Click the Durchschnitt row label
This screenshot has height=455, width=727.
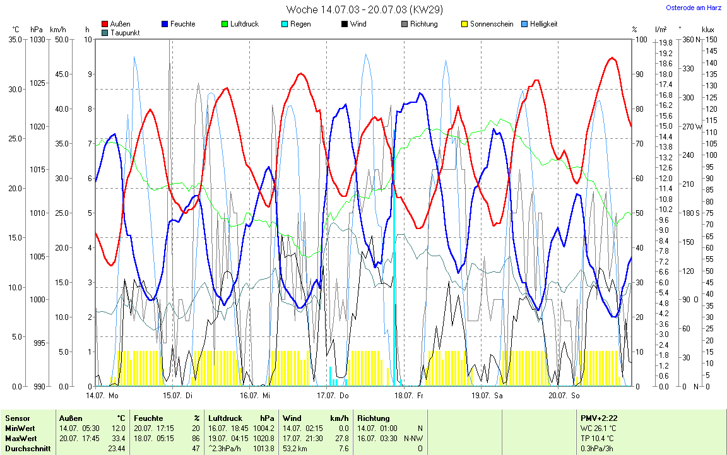coord(26,448)
